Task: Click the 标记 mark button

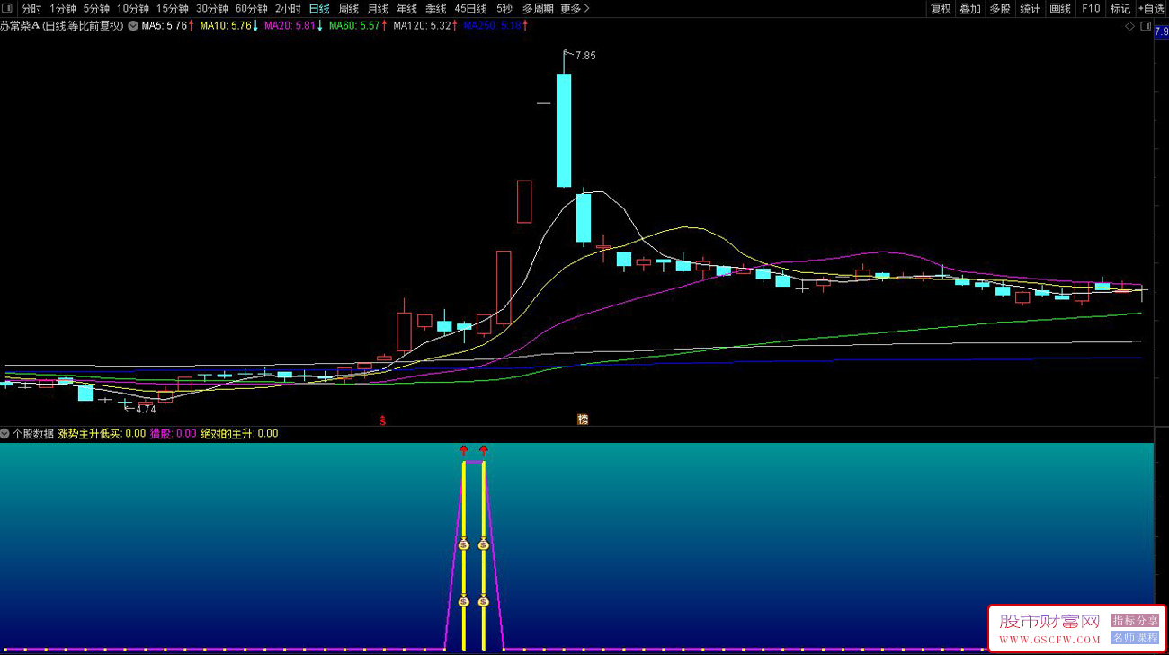Action: [1120, 8]
